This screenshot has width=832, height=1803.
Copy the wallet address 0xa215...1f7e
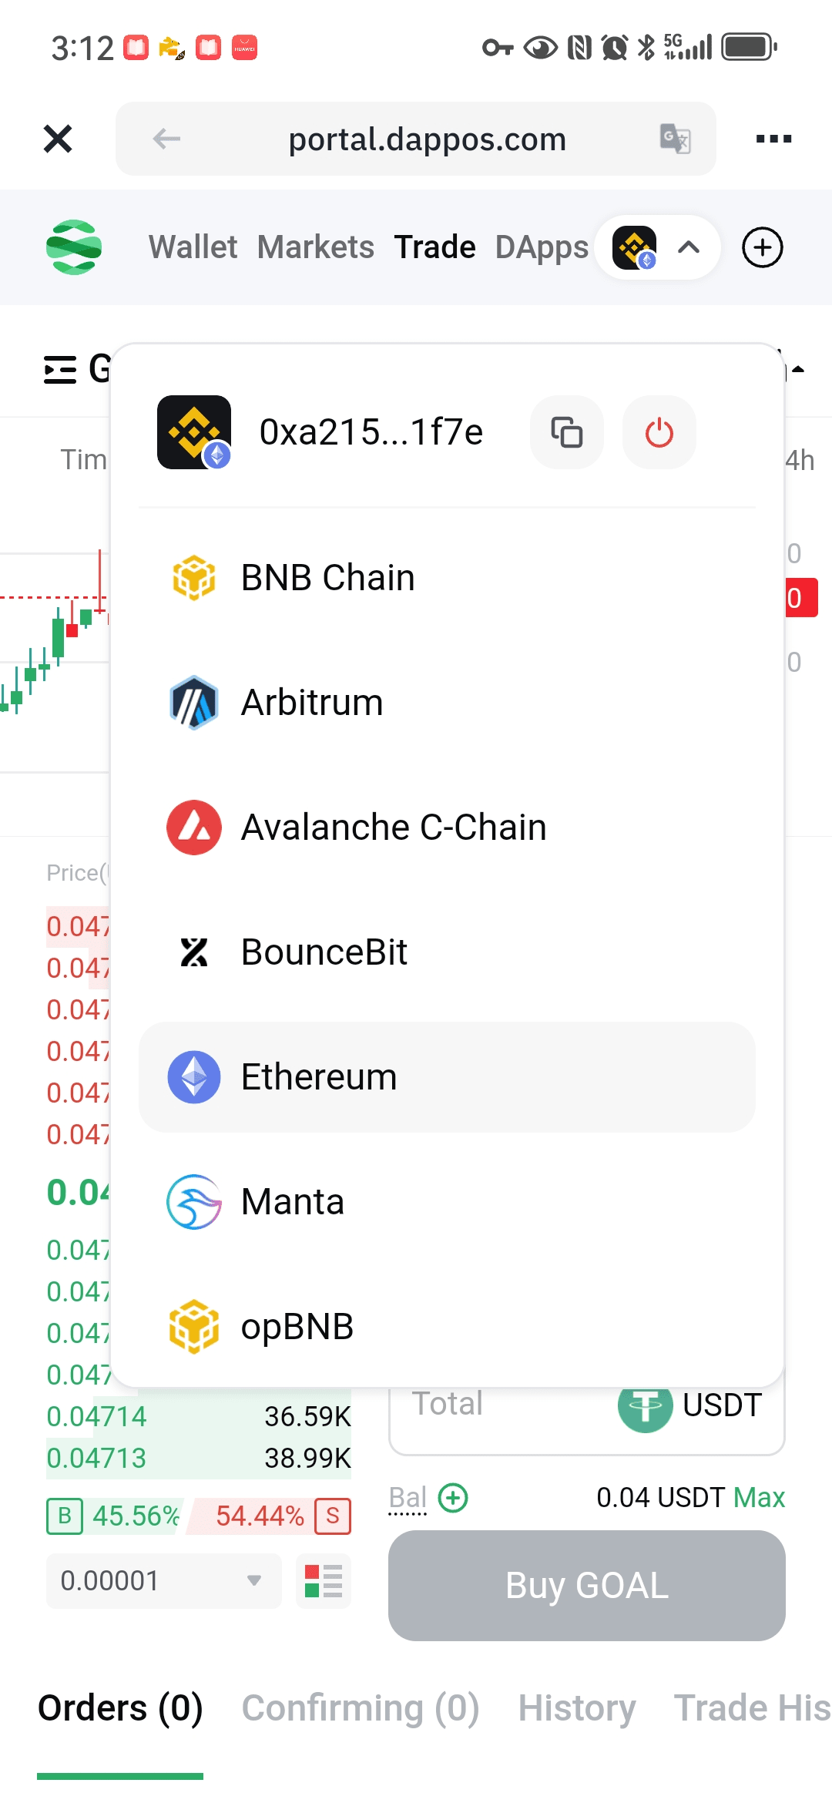(566, 432)
